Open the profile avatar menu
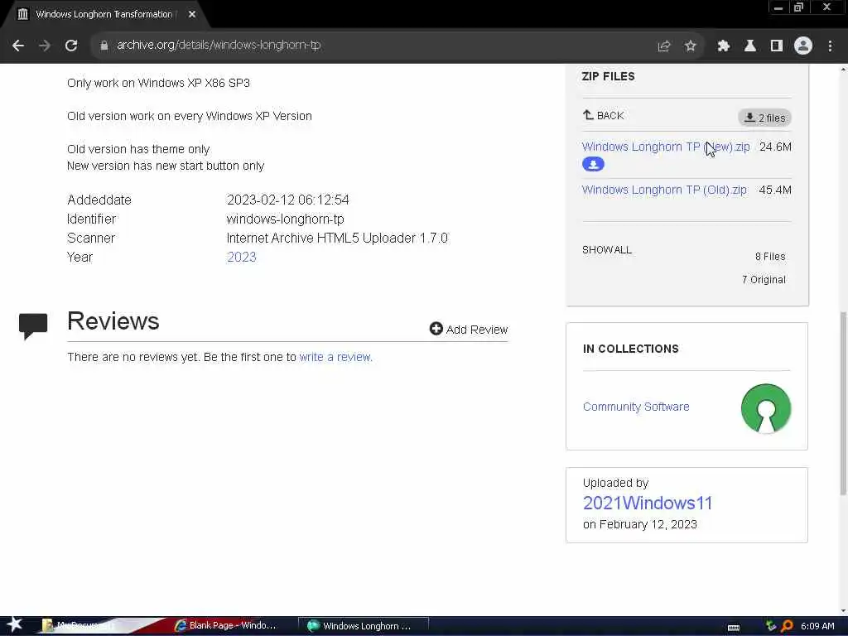848x636 pixels. pos(802,46)
